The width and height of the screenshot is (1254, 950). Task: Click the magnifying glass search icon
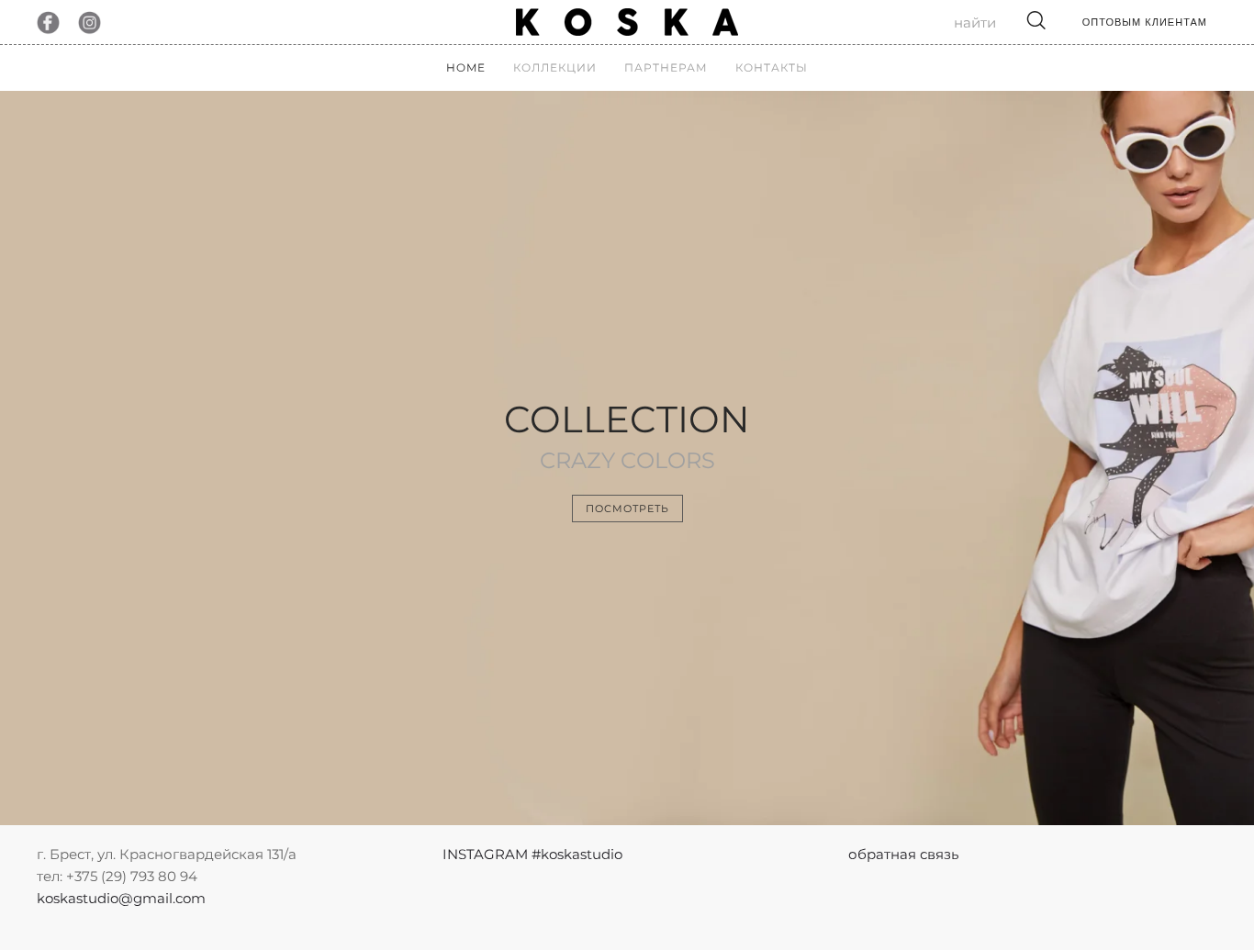pos(1036,20)
